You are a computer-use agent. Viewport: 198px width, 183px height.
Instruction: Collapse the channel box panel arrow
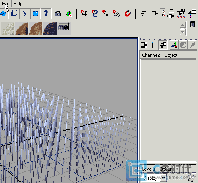coord(141,39)
